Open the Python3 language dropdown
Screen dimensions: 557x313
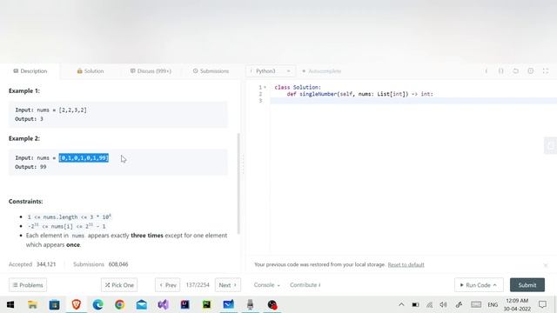point(271,71)
